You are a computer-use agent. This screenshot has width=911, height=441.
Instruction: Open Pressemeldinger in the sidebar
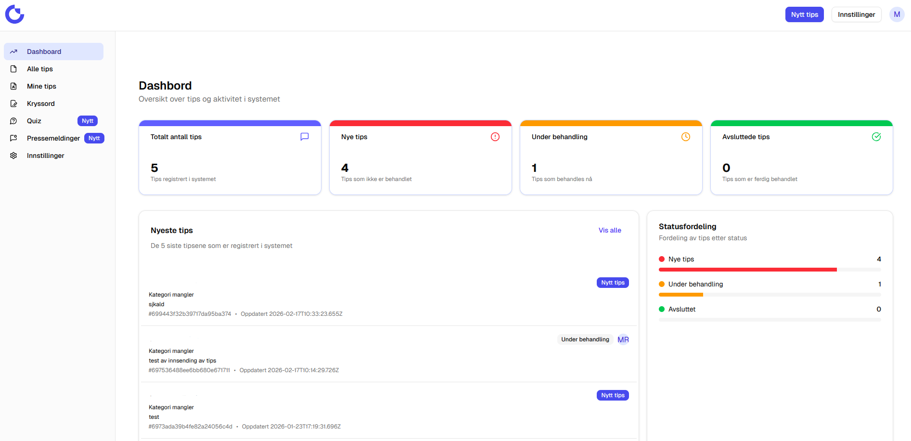[x=53, y=138]
